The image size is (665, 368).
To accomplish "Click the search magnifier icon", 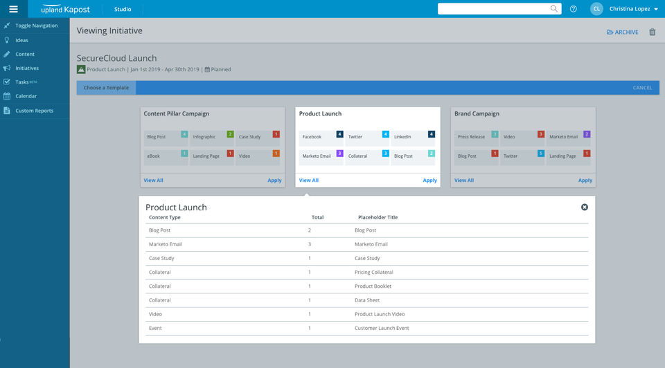I will 554,9.
